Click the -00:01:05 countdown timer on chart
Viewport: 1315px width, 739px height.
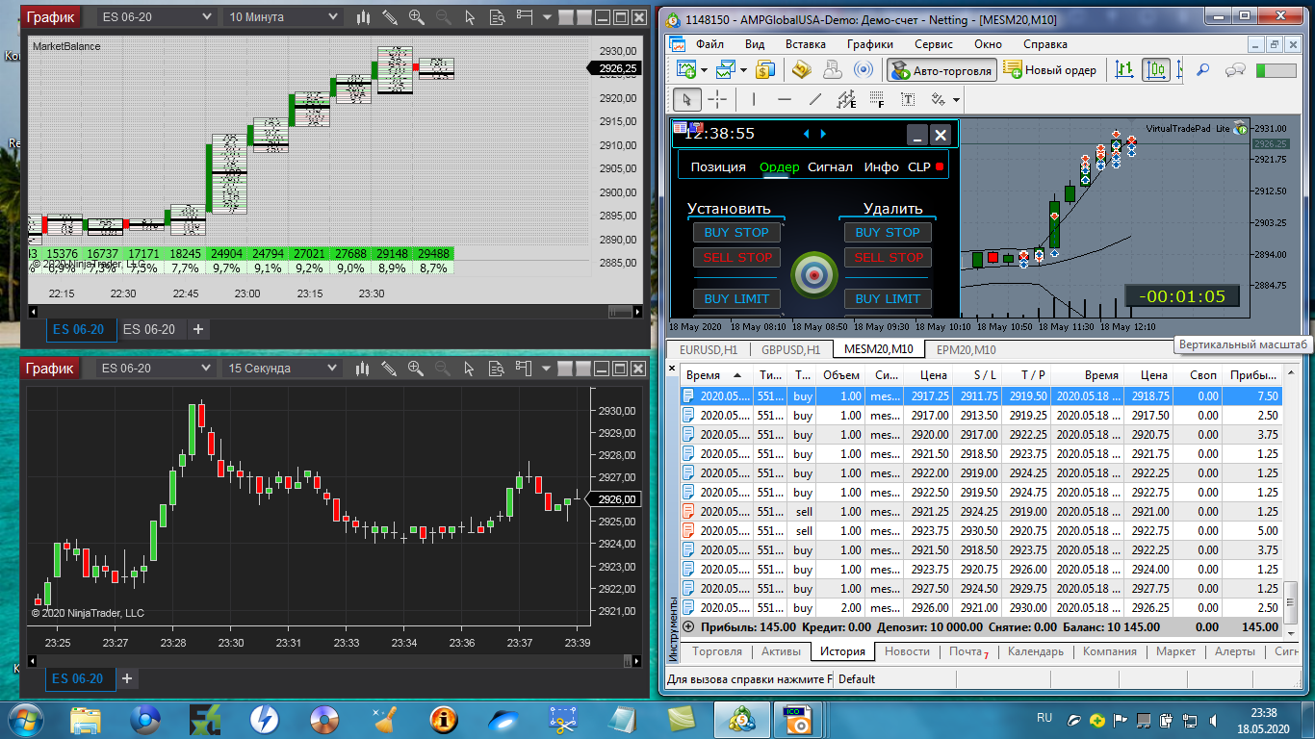point(1181,296)
